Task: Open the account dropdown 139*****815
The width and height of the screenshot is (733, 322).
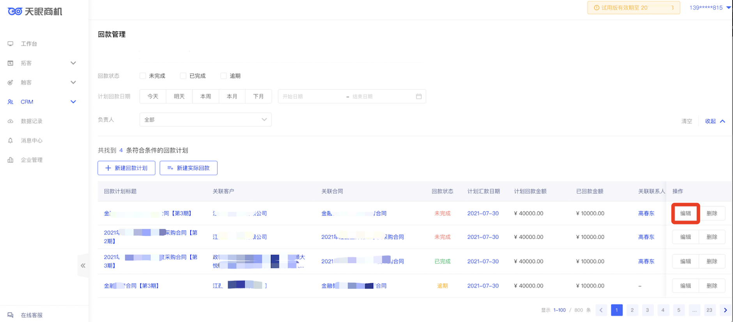Action: tap(710, 8)
